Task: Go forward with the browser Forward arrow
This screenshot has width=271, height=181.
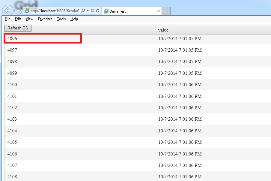Action: click(18, 11)
